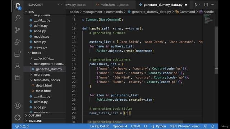Click Spaces: 4 indentation setting

coord(120,126)
